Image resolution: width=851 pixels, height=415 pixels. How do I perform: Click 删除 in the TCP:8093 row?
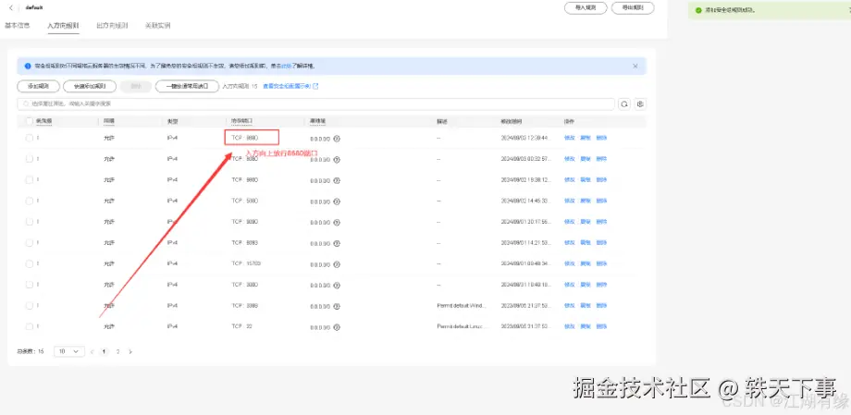coord(601,242)
